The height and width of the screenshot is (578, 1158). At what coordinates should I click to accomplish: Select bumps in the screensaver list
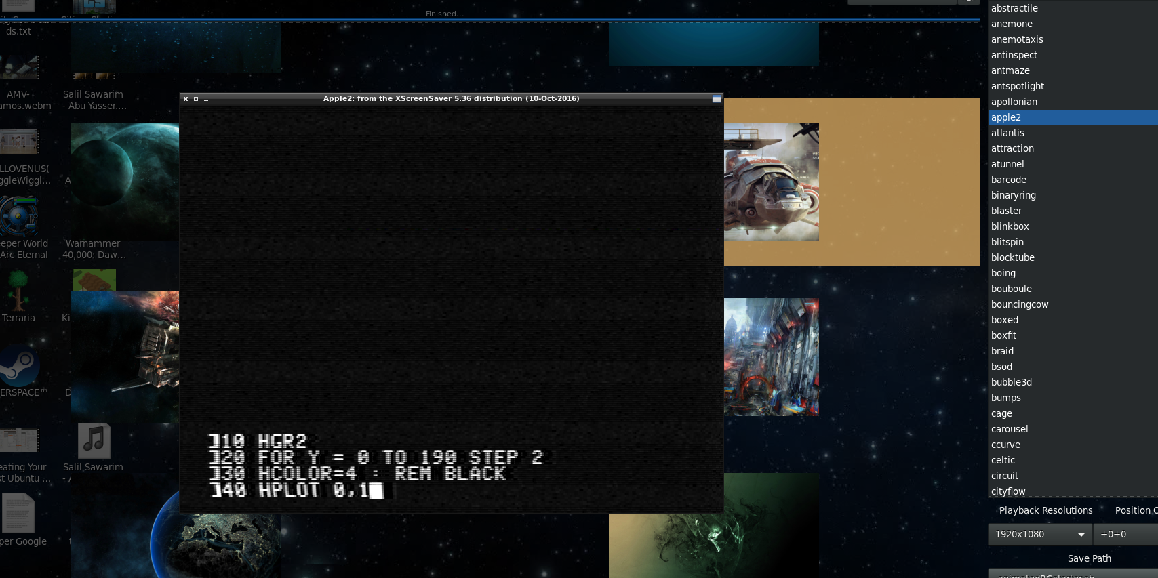click(x=1073, y=398)
